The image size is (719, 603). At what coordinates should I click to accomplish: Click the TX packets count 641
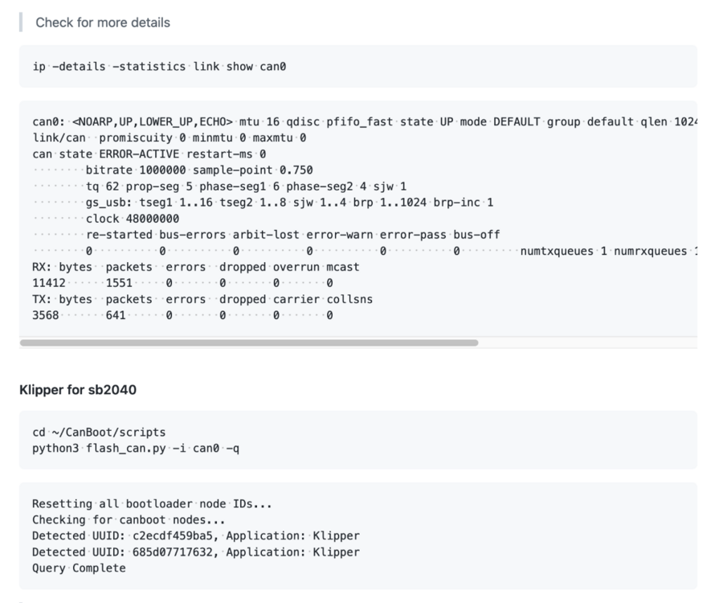pyautogui.click(x=116, y=315)
